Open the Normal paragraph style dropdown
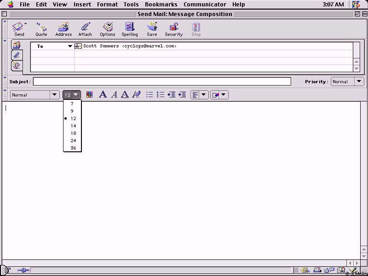The width and height of the screenshot is (368, 276). (x=35, y=95)
